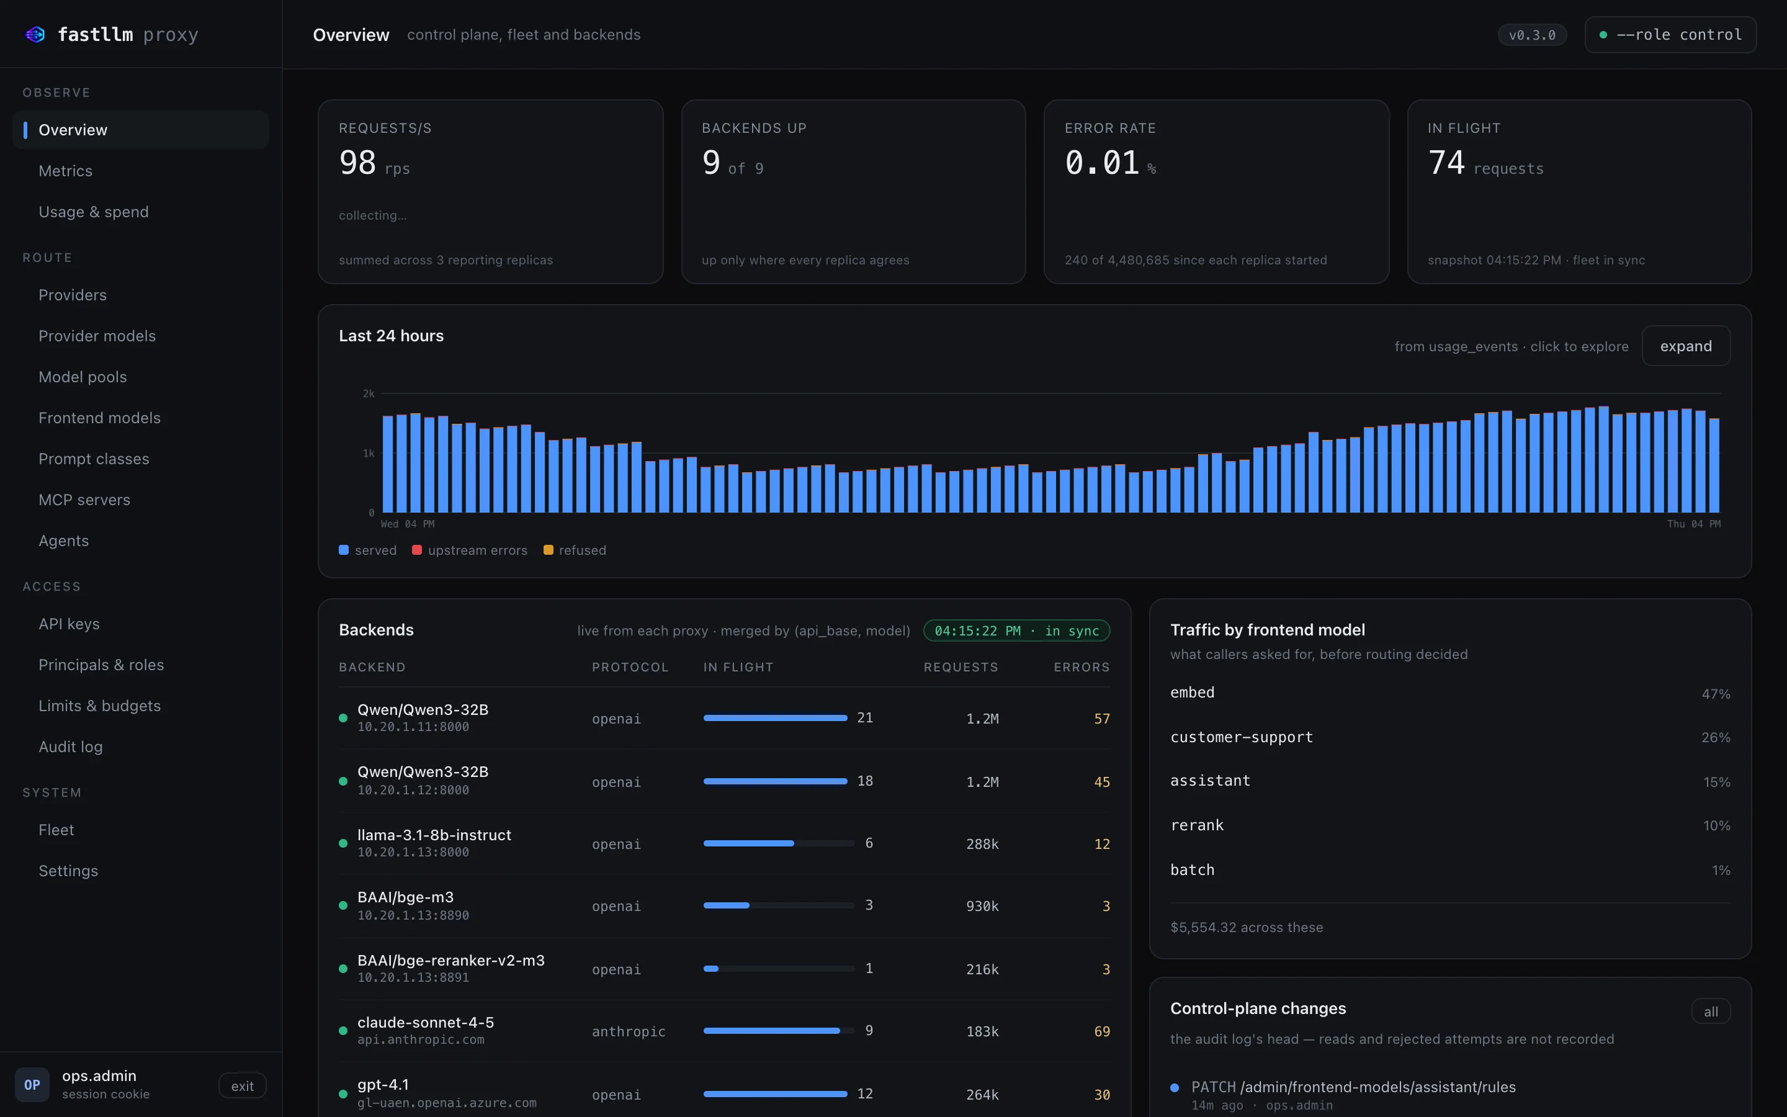Click the green status dot beside --role control
Screen dimensions: 1787x1117
pos(1603,35)
